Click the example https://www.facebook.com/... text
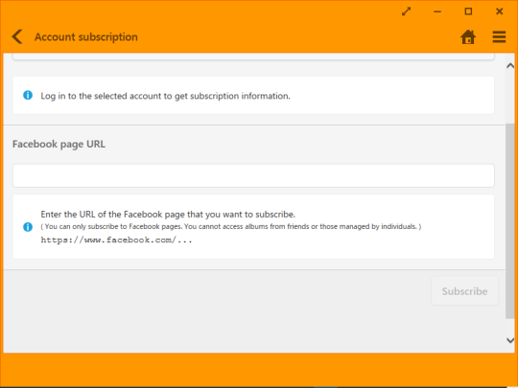Viewport: 518px width, 388px height. [x=116, y=240]
